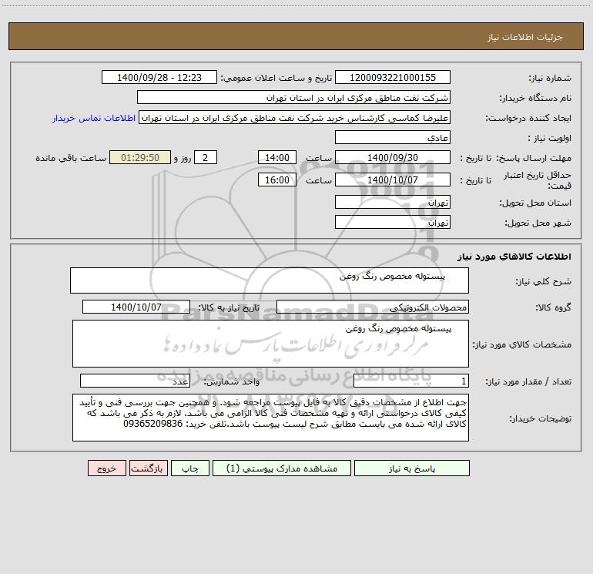
Task: Click the شماره نیاز label
Action: coord(550,79)
